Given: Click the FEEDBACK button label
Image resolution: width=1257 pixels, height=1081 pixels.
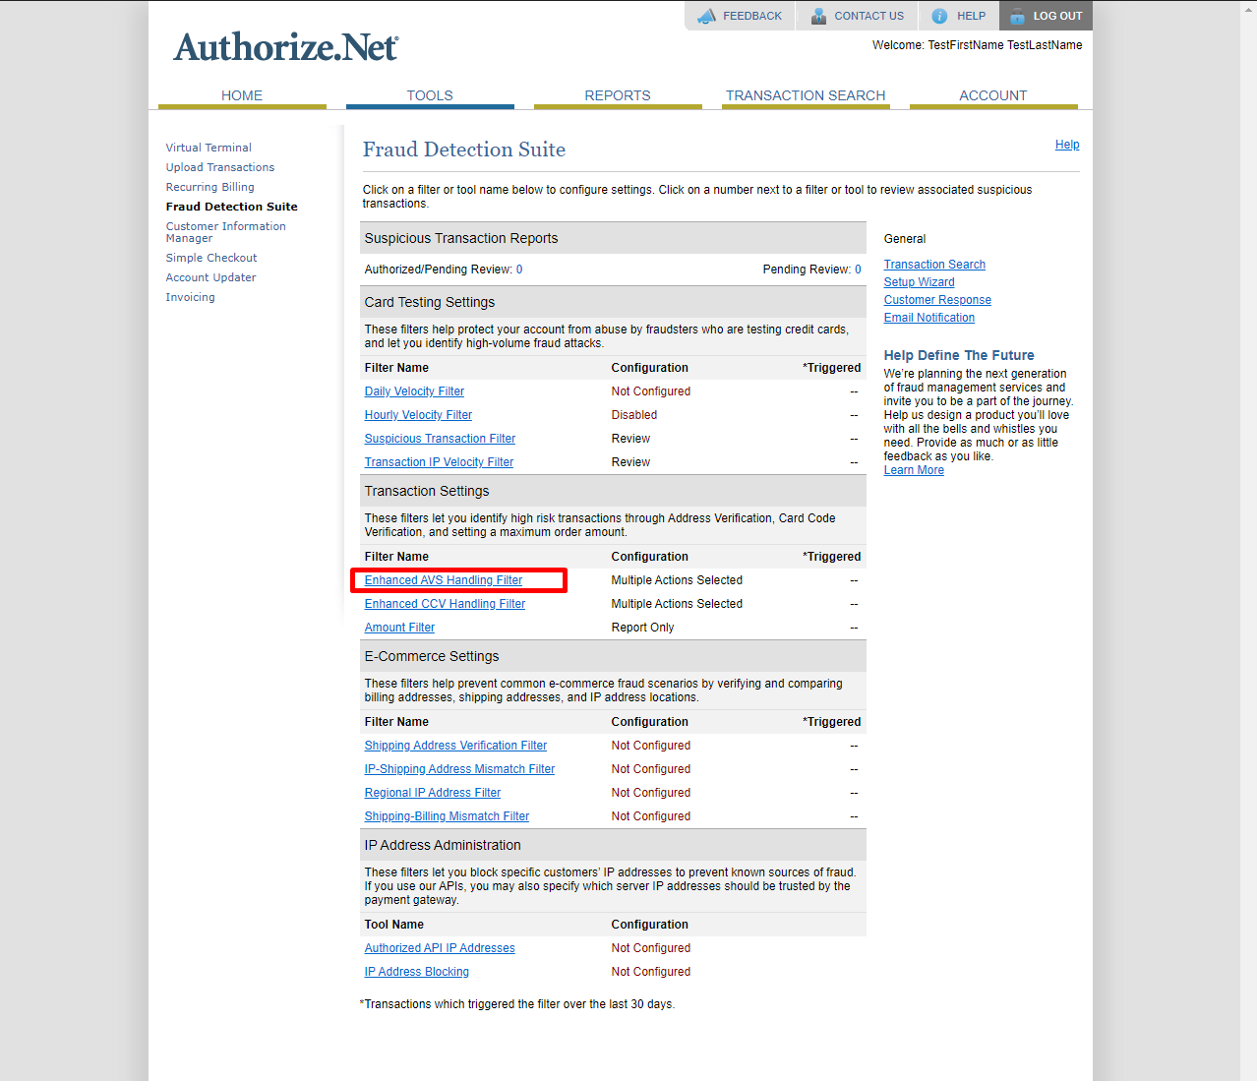Looking at the screenshot, I should [752, 16].
